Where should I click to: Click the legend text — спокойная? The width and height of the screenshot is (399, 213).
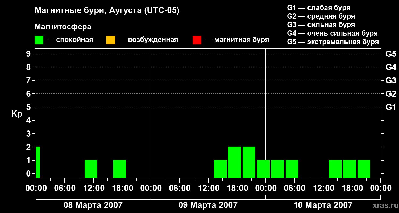pos(70,40)
